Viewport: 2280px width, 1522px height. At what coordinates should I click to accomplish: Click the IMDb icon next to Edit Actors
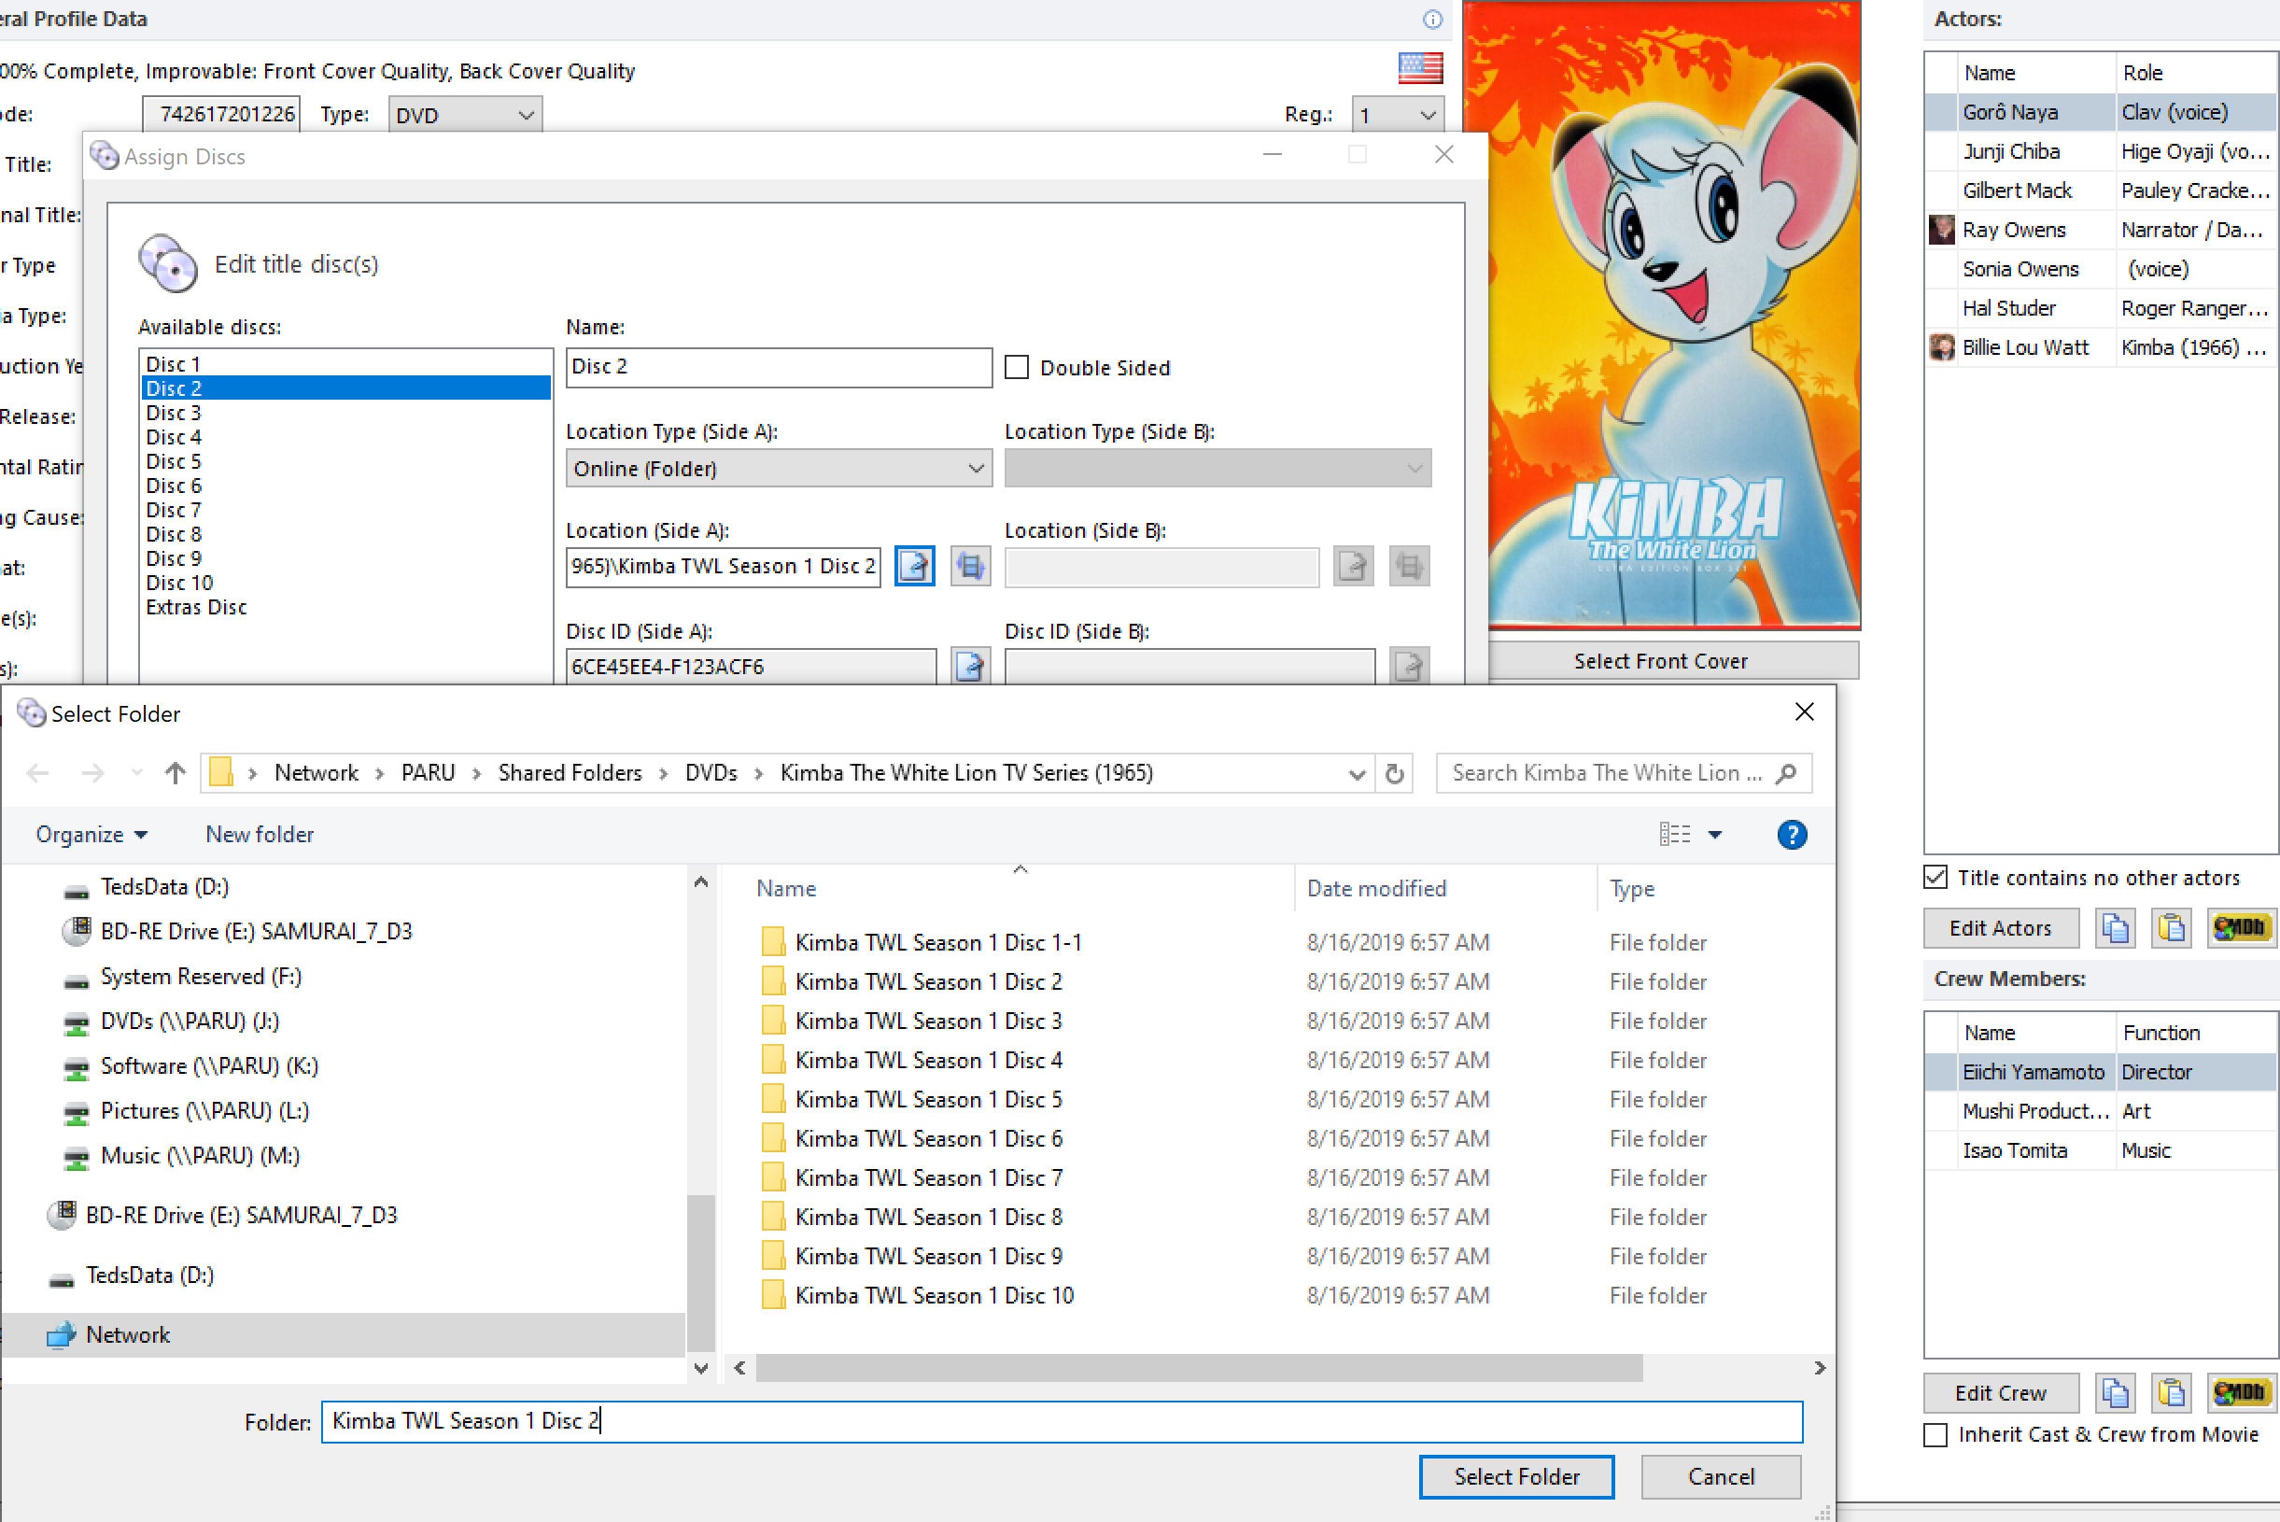(x=2241, y=928)
